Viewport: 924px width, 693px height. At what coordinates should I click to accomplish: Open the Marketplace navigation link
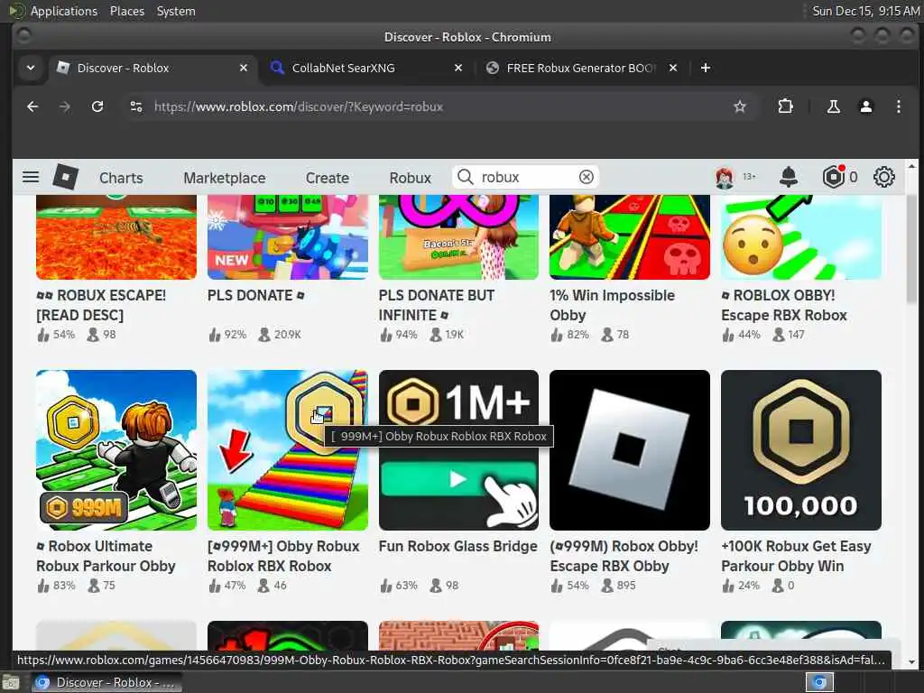[x=225, y=178]
